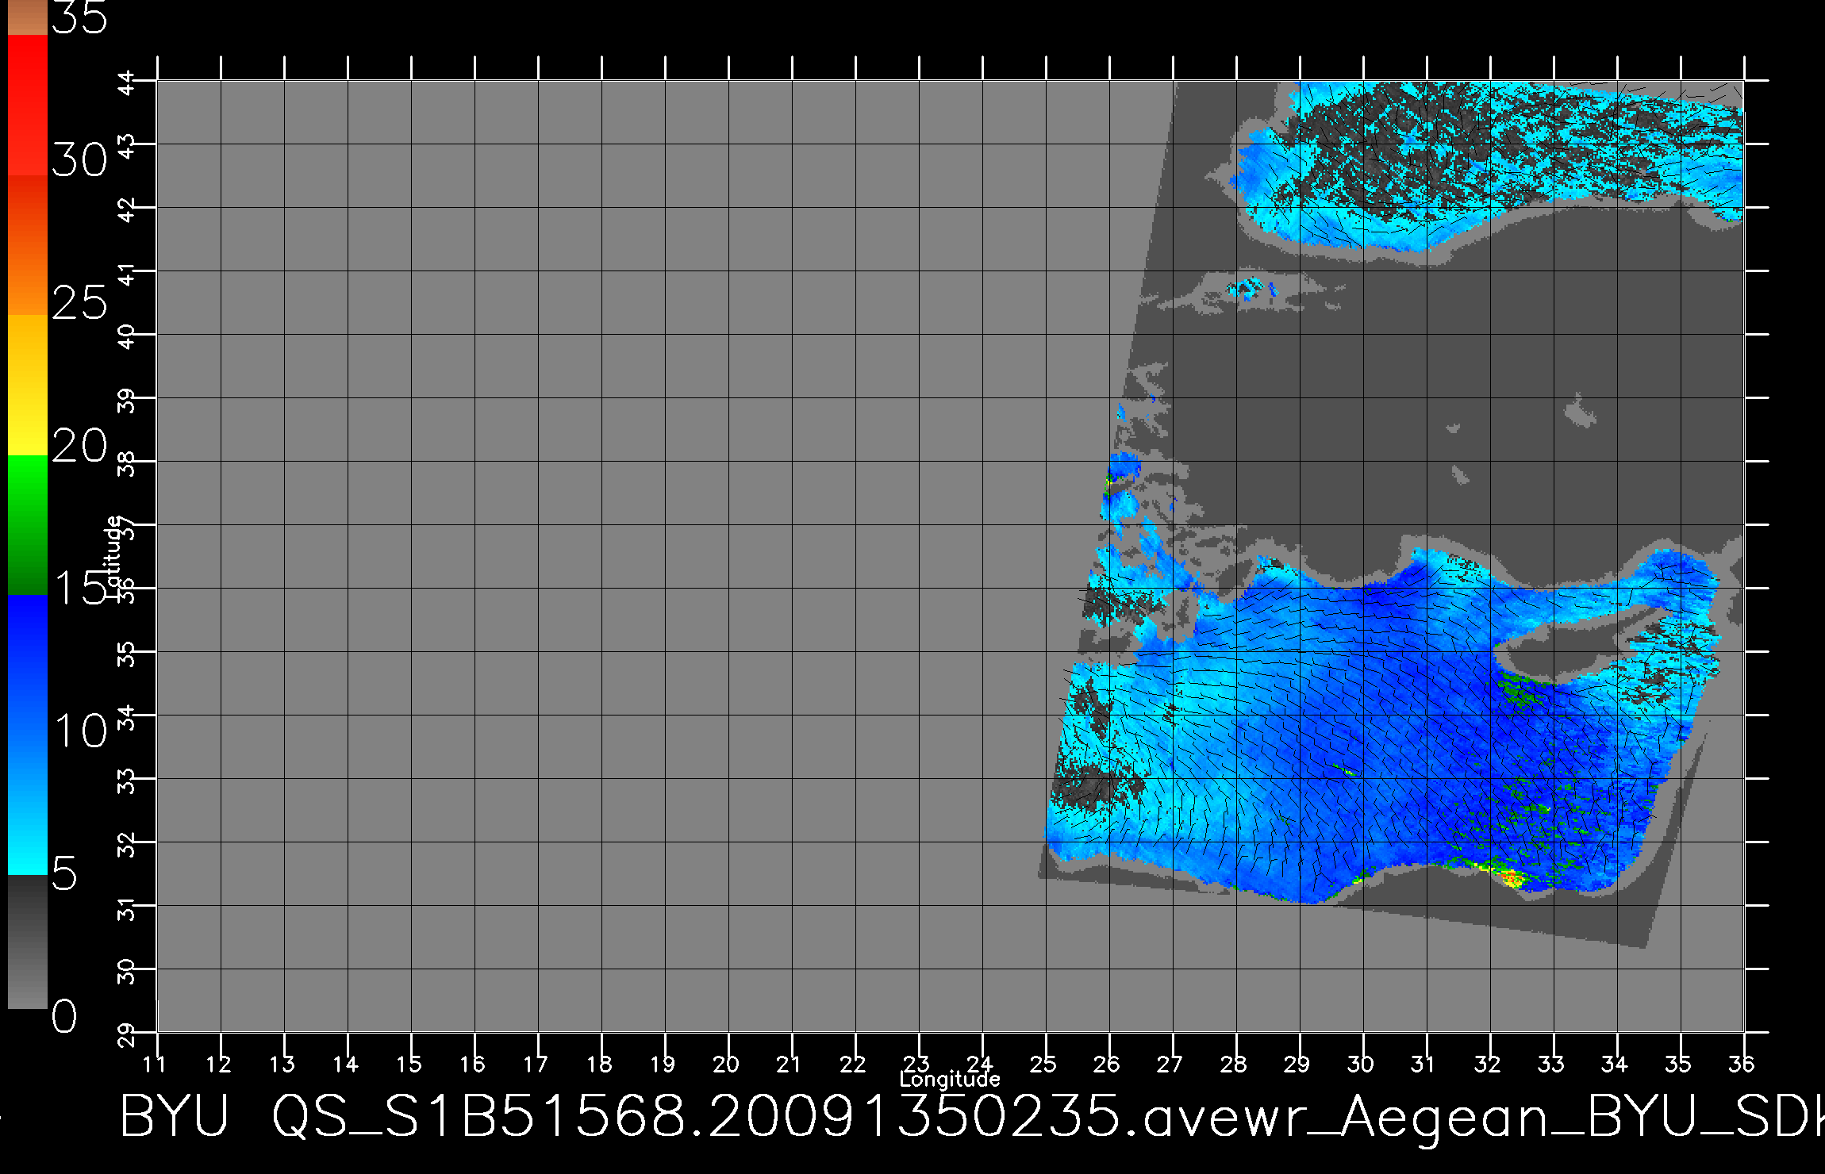Click latitude tick label 42

coord(127,209)
